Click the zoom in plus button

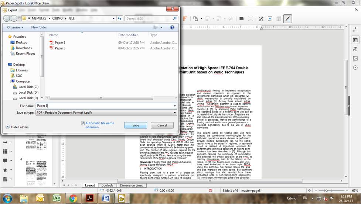point(347,191)
